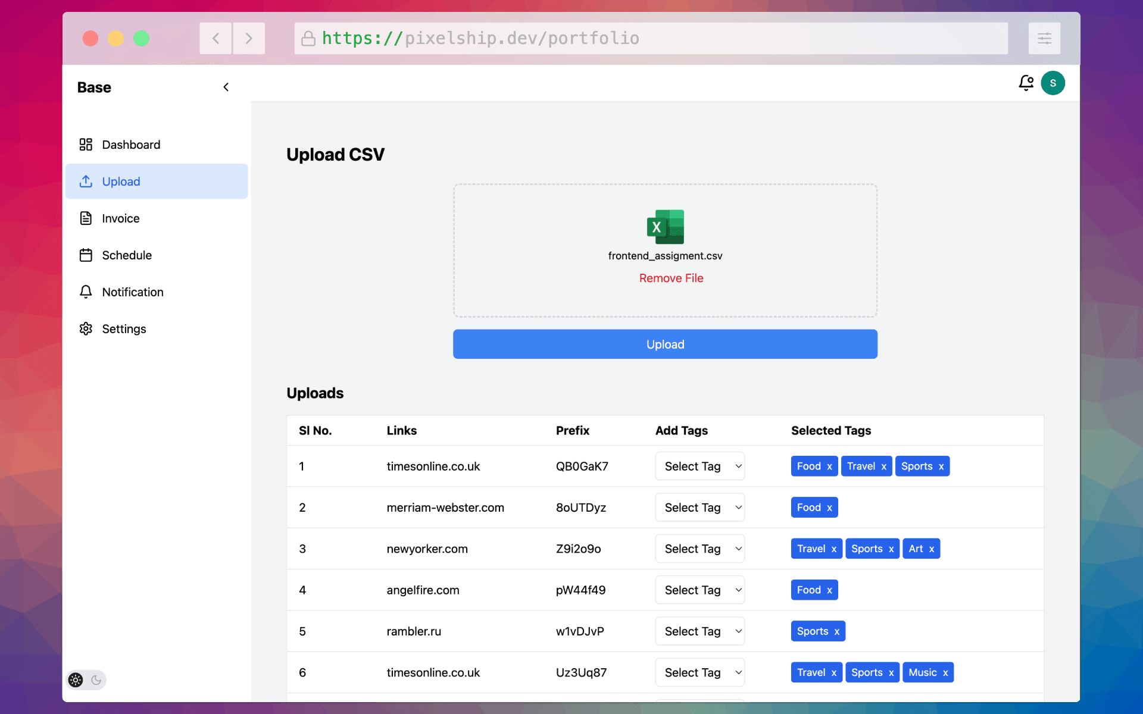Go to the Upload section in the sidebar
The height and width of the screenshot is (714, 1143).
pos(120,181)
